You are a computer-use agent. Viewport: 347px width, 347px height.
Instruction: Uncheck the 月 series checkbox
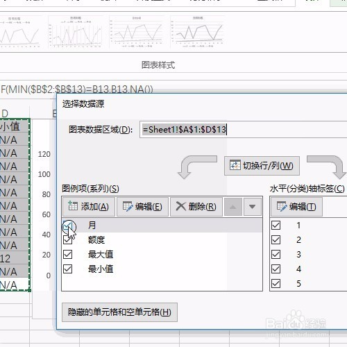(67, 226)
